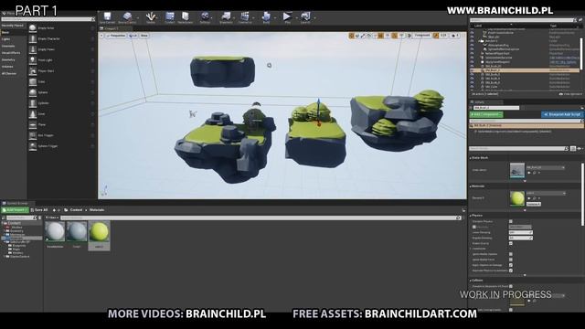Select the Sphere Trigger placement icon

[x=33, y=146]
